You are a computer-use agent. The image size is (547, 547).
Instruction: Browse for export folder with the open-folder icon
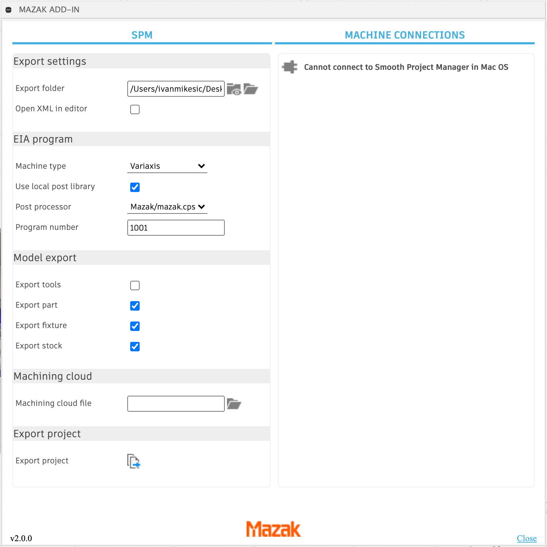click(251, 89)
